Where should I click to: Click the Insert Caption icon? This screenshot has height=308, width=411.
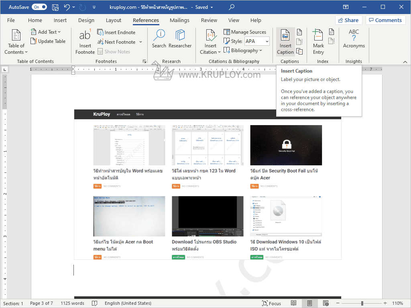[285, 42]
